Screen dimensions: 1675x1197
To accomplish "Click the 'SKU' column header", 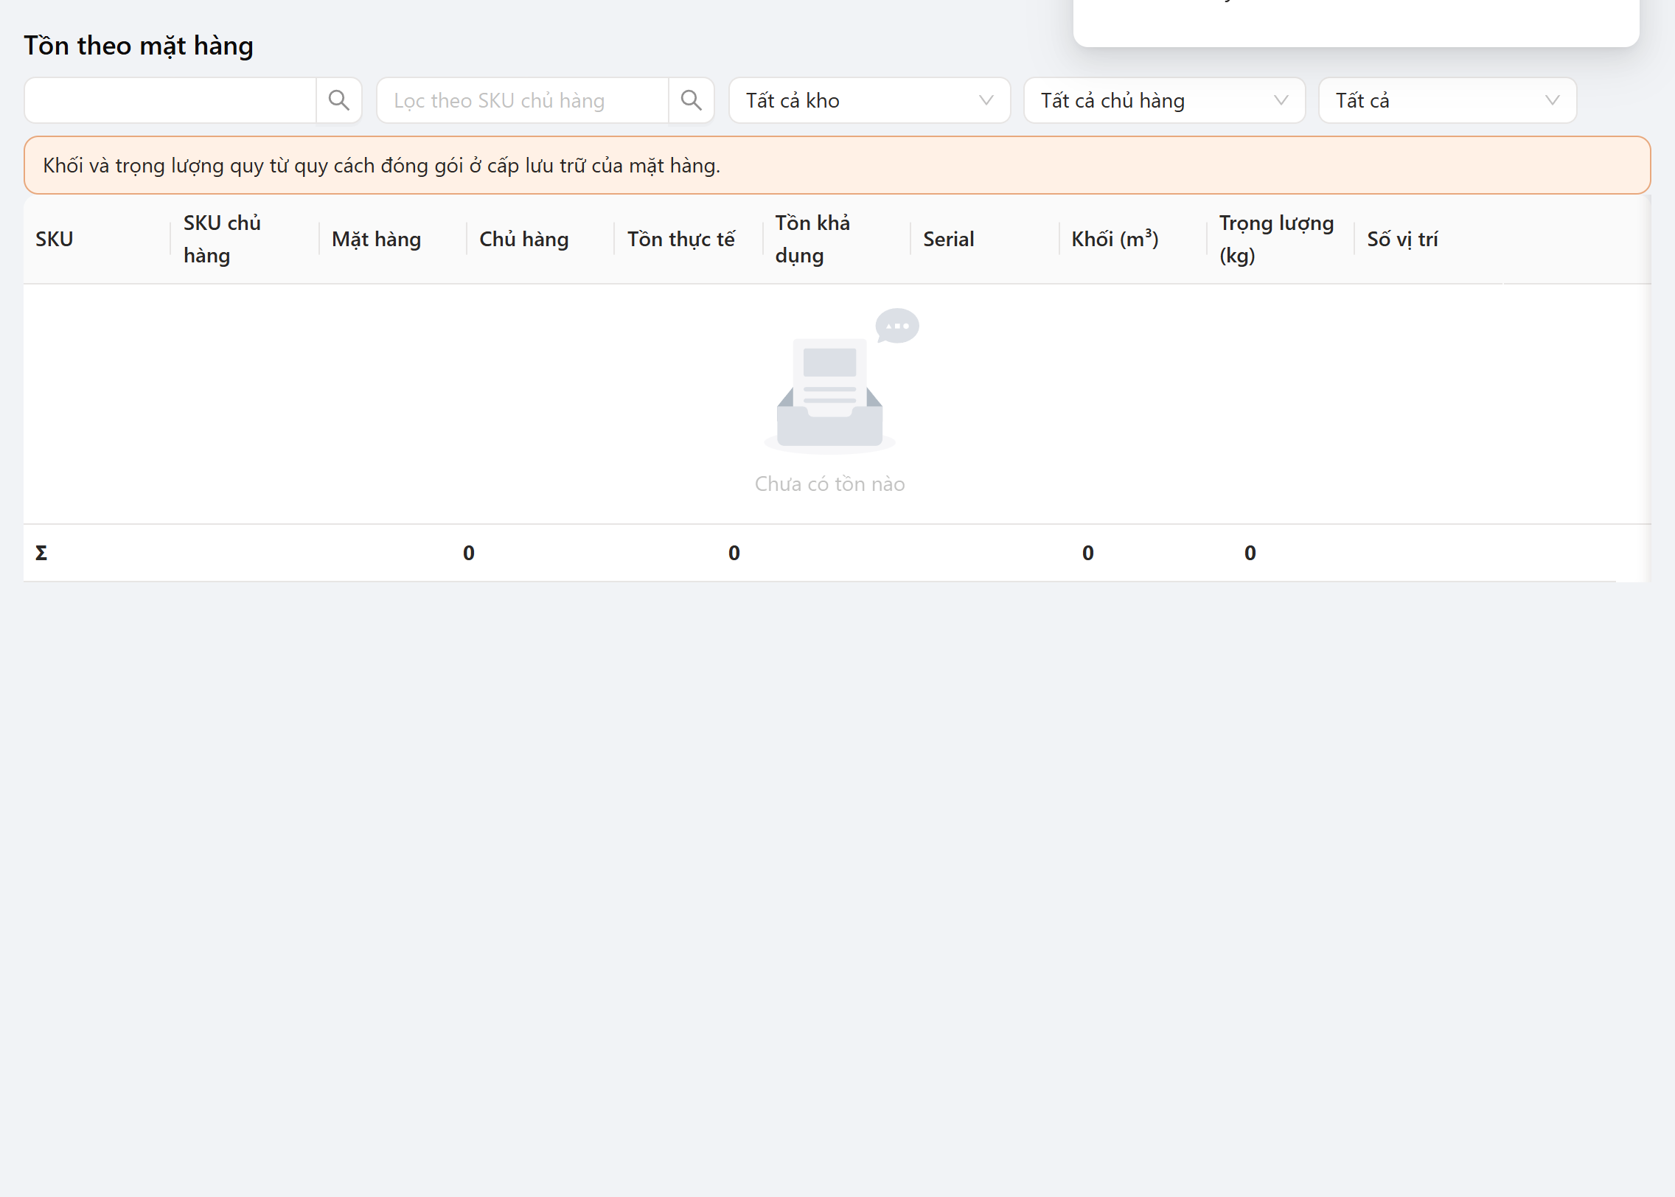I will point(97,240).
